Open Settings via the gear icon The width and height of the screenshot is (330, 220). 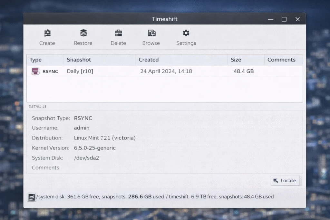tap(186, 33)
